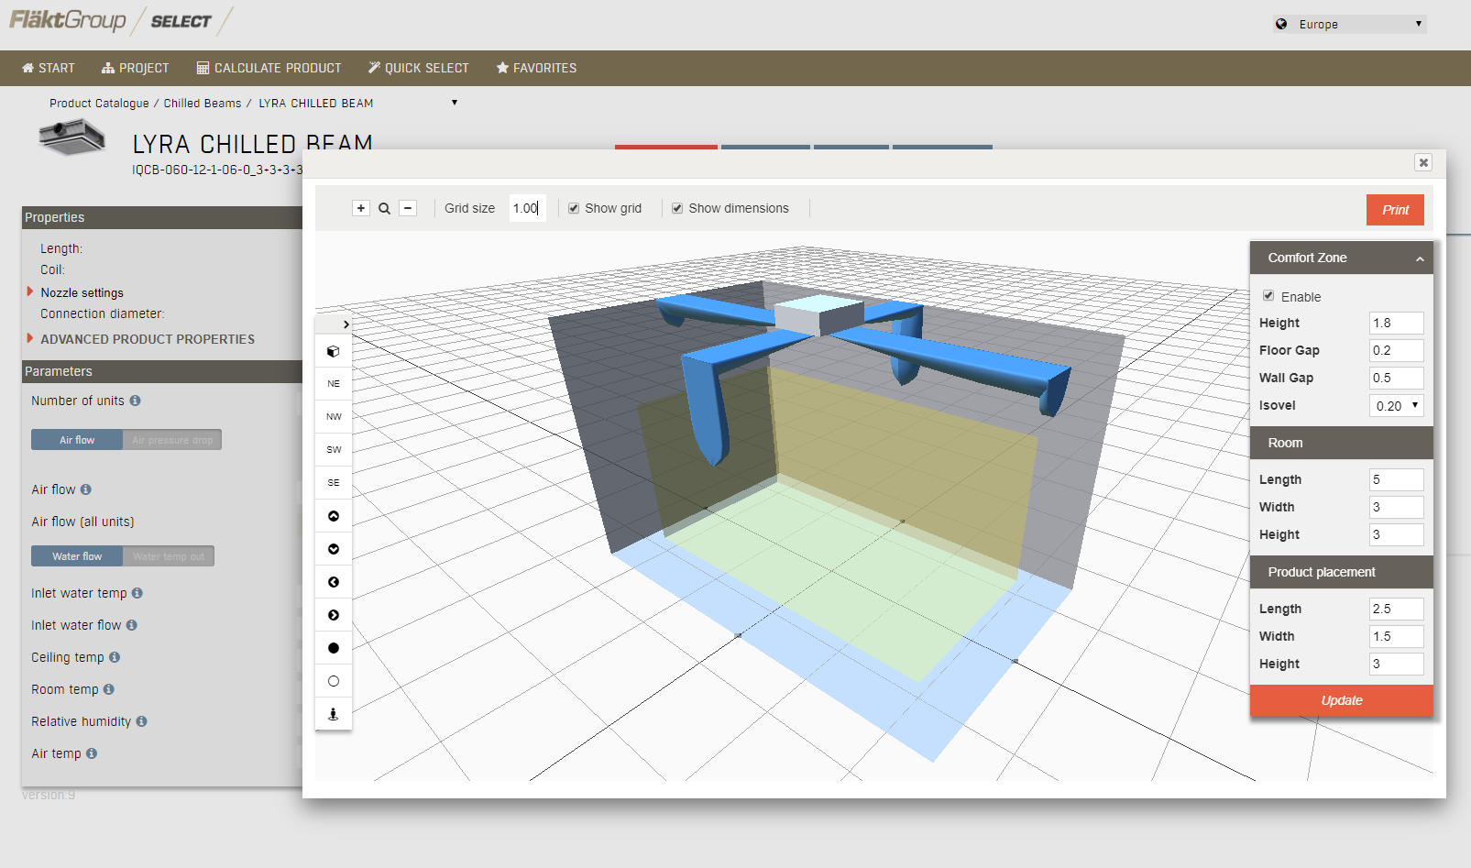
Task: Open Calculate Product menu item
Action: click(269, 68)
